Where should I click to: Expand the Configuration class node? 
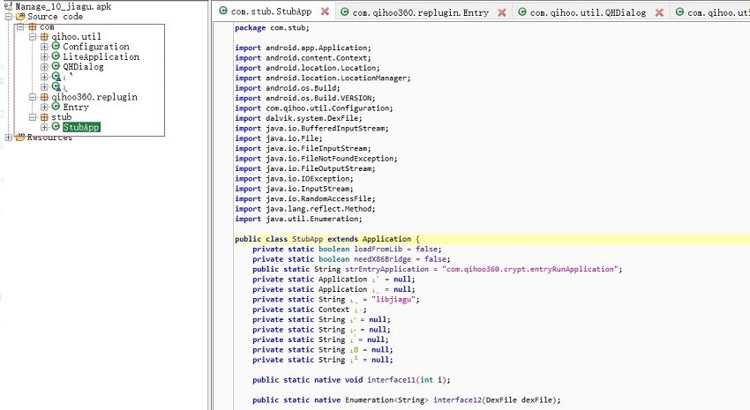44,47
